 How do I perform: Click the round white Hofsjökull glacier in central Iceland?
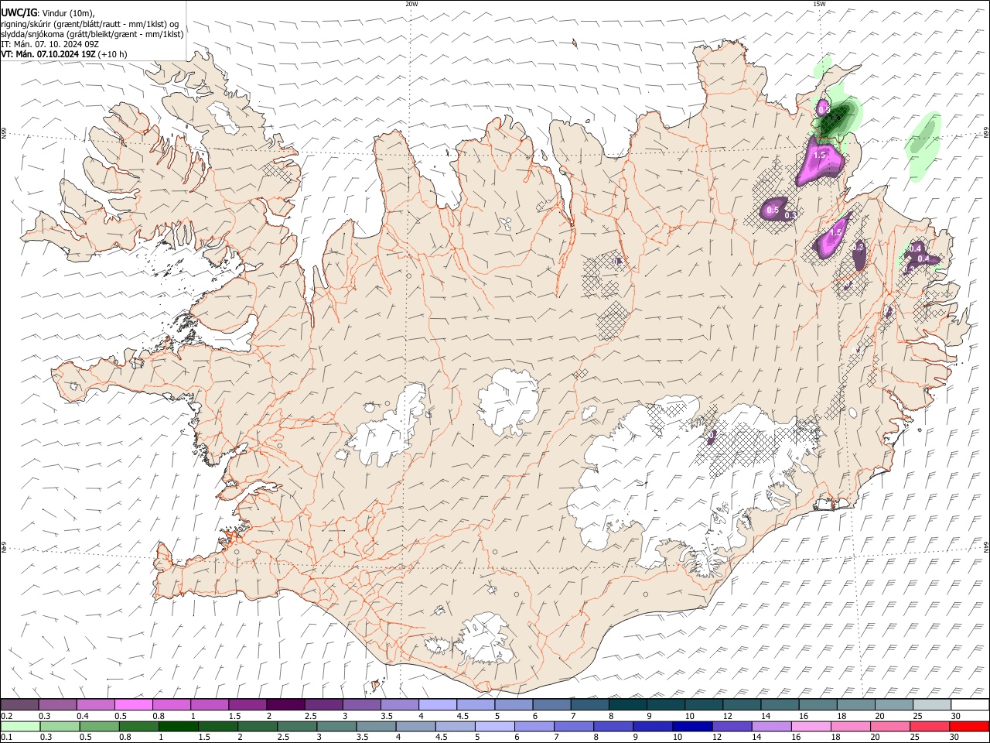pos(508,402)
